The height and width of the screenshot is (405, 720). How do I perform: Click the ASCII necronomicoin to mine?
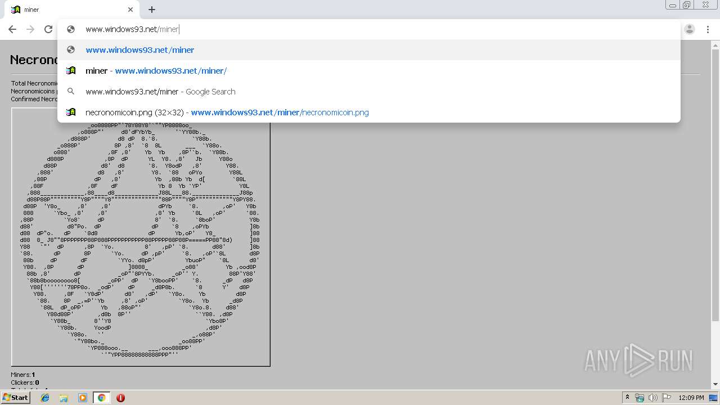point(141,237)
